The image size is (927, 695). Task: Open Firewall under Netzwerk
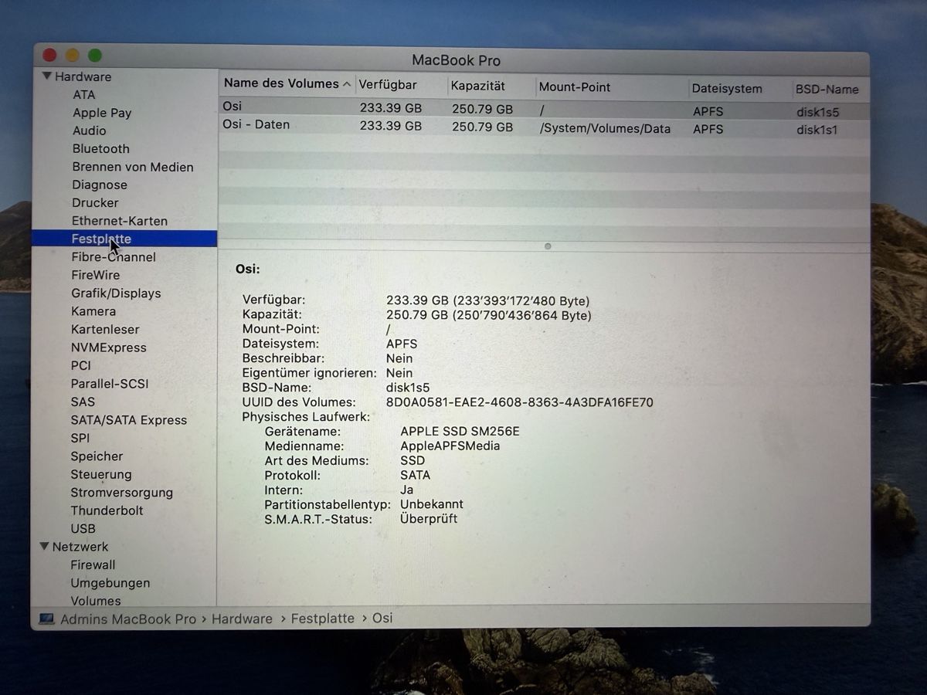pos(93,564)
